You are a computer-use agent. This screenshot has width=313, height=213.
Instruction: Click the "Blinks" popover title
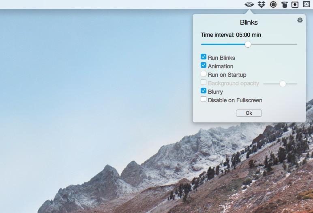point(249,22)
